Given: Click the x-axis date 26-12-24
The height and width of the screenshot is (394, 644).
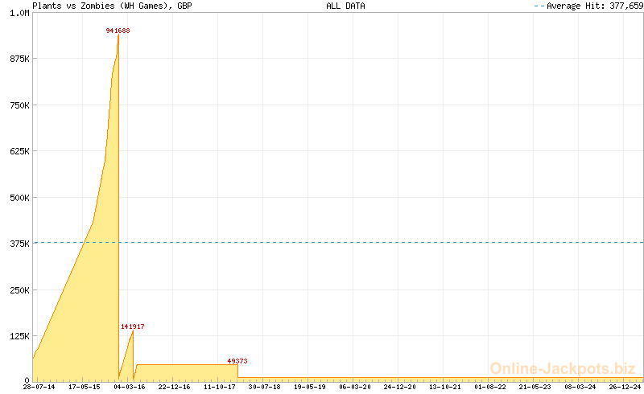Looking at the screenshot, I should (x=625, y=387).
